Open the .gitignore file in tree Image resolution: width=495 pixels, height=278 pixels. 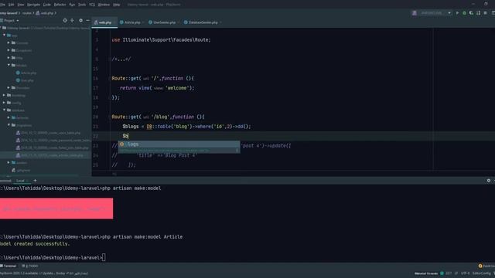coord(21,171)
